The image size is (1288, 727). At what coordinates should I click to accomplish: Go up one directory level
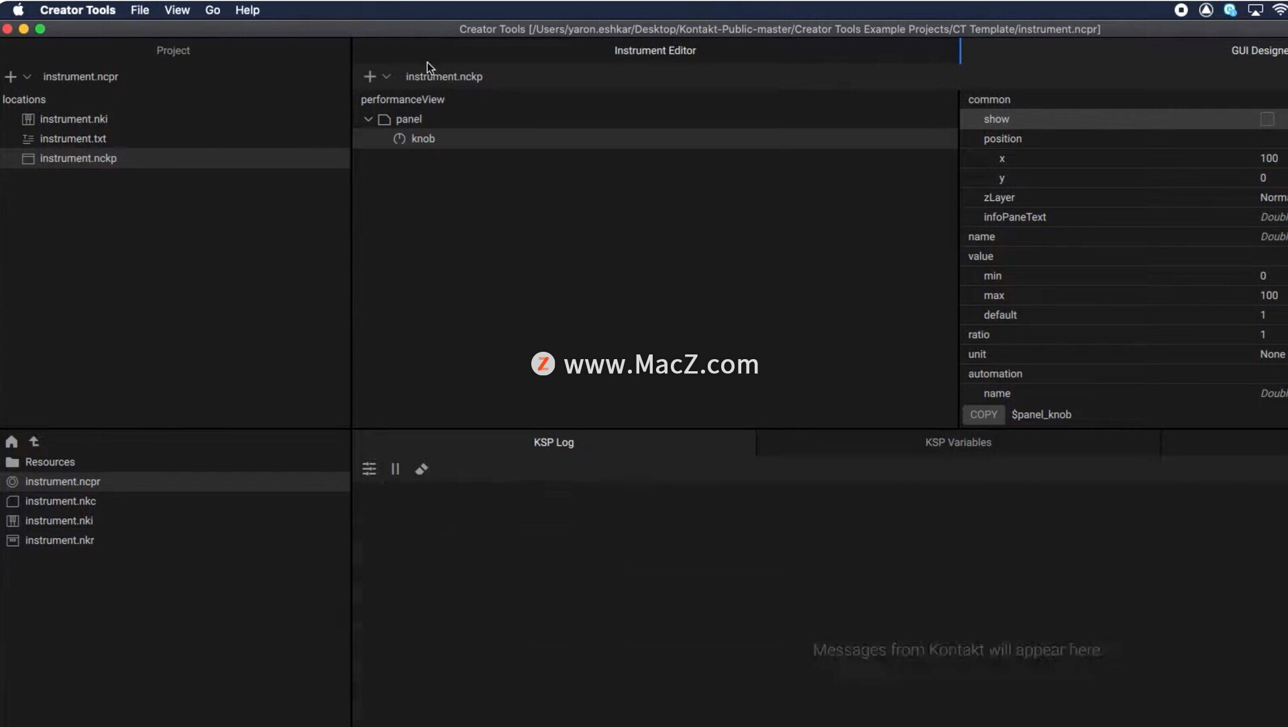[34, 442]
